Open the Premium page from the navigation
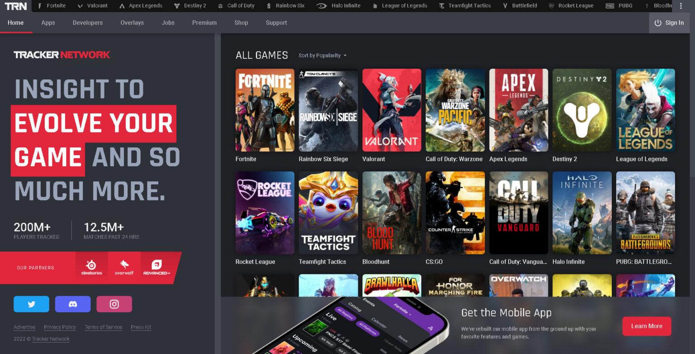This screenshot has height=354, width=695. [204, 23]
